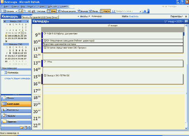
Task: Close the find bar with X
Action: 186,16
